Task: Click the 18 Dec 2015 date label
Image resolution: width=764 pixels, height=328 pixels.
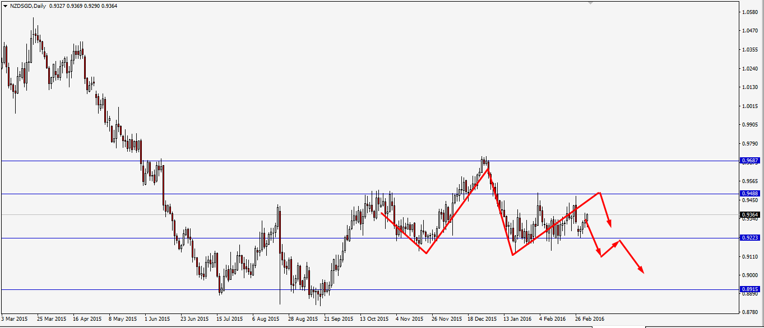Action: coord(483,318)
